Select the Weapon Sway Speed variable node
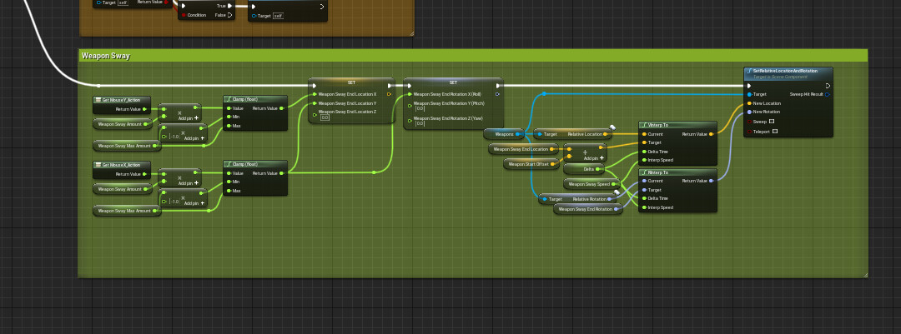 [x=591, y=184]
